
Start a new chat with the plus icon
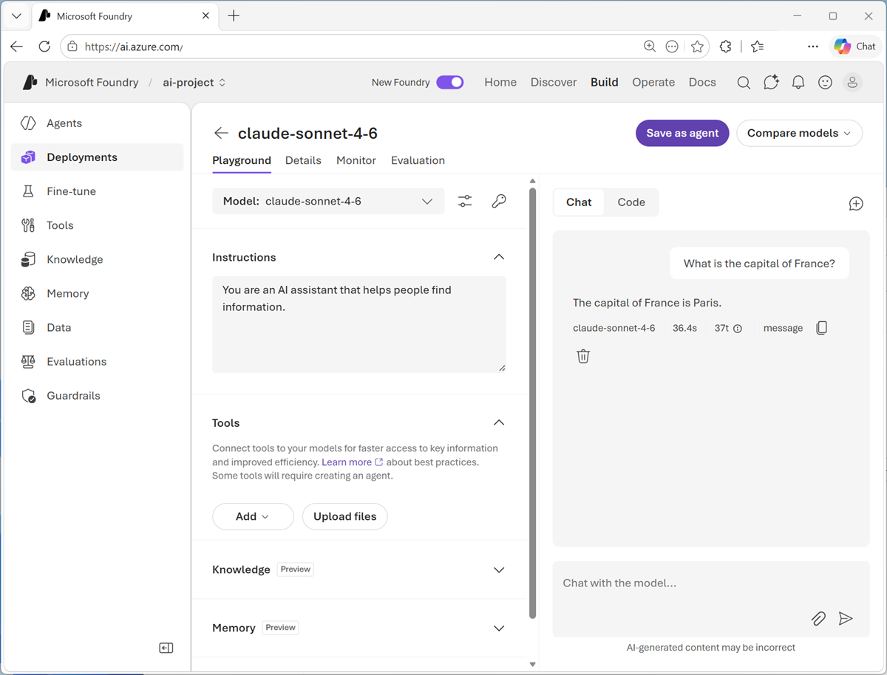click(856, 204)
